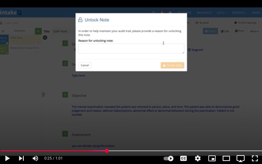Play the video
Image resolution: width=262 pixels, height=164 pixels.
(7, 158)
